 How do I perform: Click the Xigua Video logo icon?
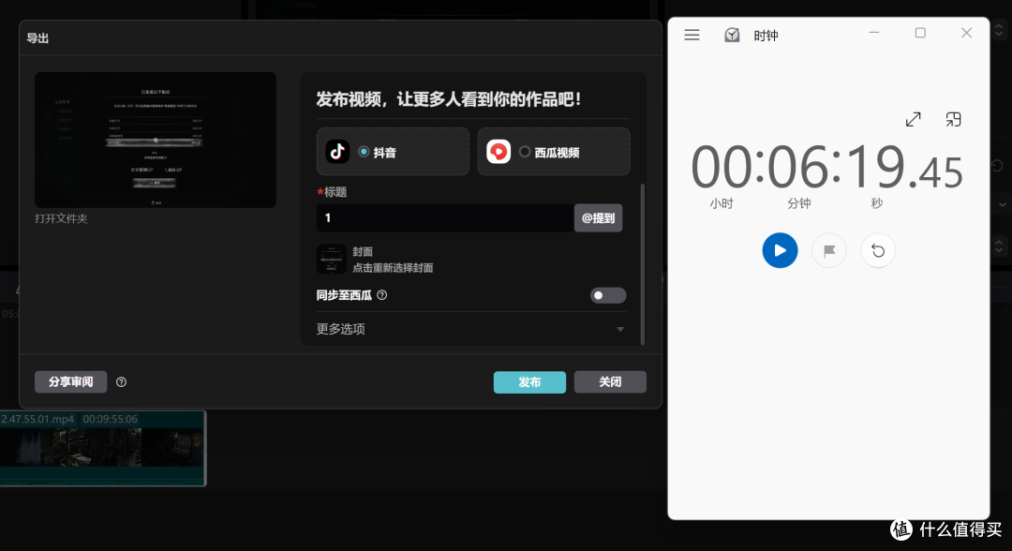pos(499,152)
